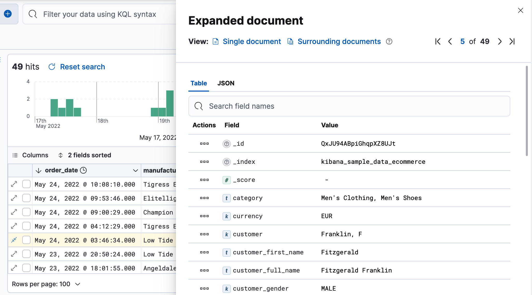532x295 pixels.
Task: Click the surrounding documents view icon
Action: click(291, 41)
